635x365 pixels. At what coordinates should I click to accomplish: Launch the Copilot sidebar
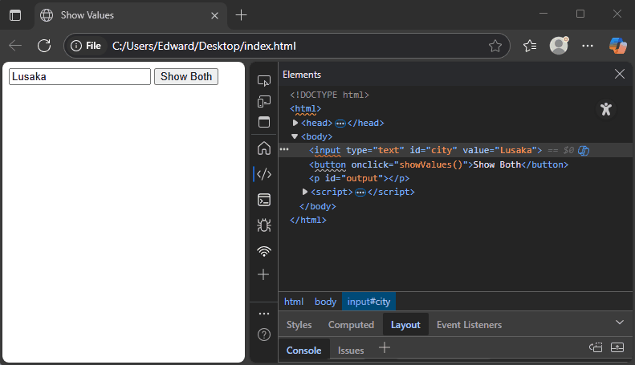click(x=617, y=45)
